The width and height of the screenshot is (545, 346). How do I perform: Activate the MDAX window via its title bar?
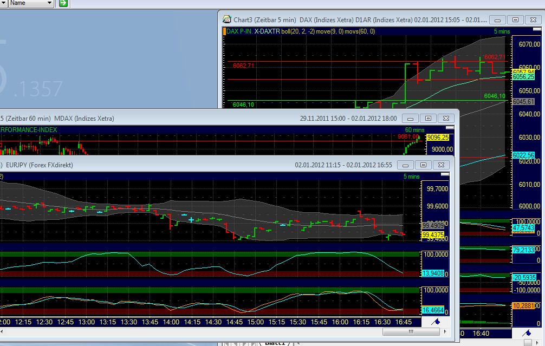click(217, 118)
